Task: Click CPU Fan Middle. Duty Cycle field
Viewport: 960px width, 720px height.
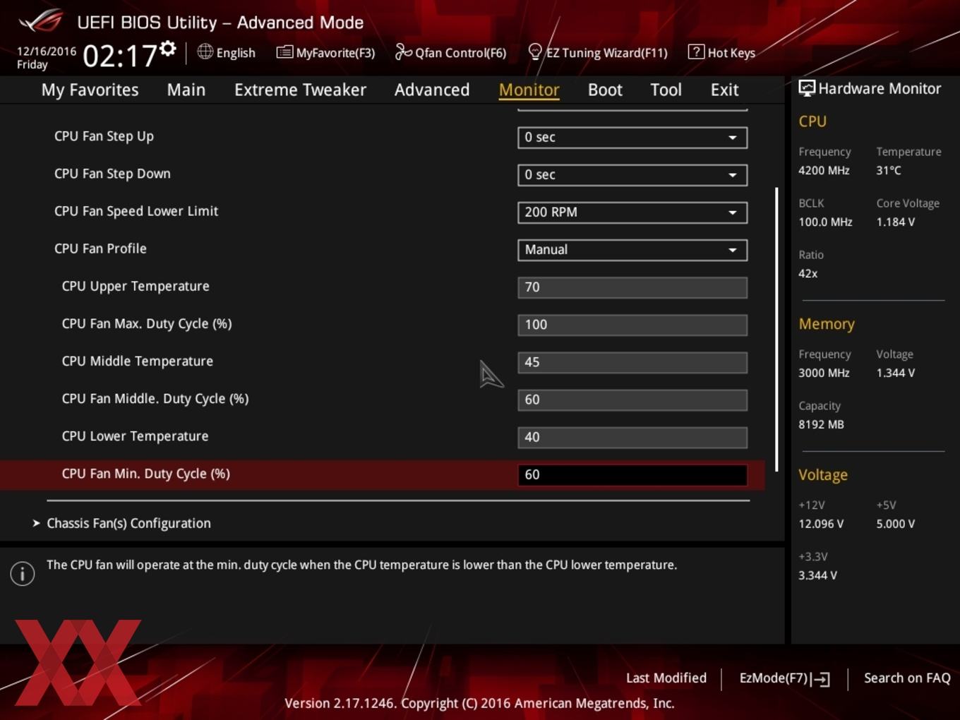Action: (632, 400)
